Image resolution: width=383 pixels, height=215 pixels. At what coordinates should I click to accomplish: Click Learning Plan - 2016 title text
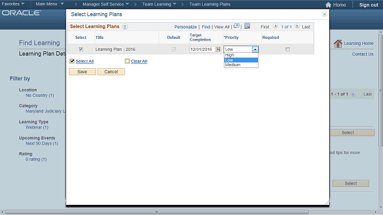[115, 49]
